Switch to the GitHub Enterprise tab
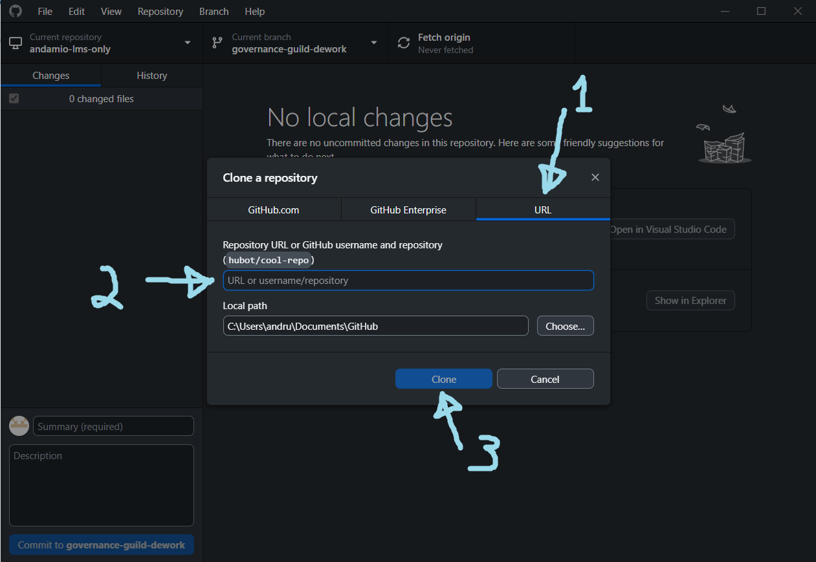The image size is (816, 562). [408, 210]
